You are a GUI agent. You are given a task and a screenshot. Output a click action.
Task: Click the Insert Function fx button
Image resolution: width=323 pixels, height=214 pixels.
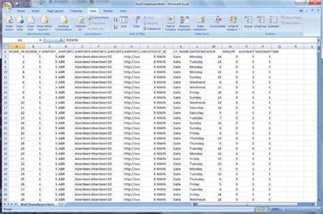click(61, 40)
